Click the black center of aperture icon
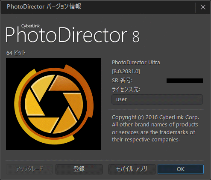The image size is (211, 180). click(54, 104)
